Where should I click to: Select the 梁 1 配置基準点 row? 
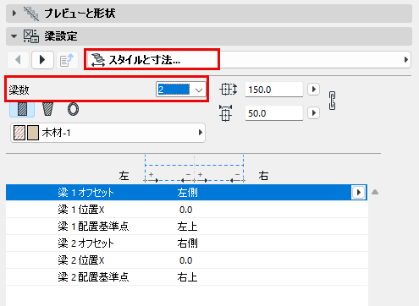click(186, 227)
